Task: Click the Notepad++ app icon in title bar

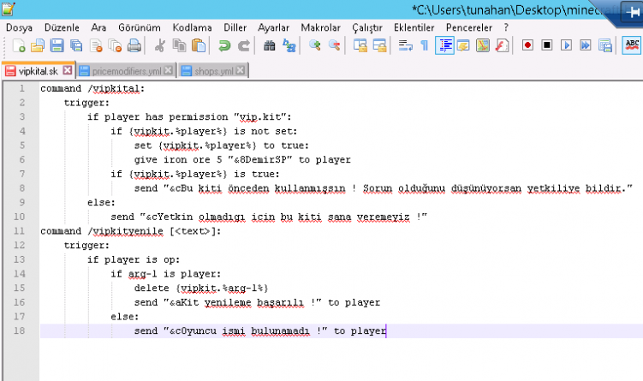Action: coord(8,9)
